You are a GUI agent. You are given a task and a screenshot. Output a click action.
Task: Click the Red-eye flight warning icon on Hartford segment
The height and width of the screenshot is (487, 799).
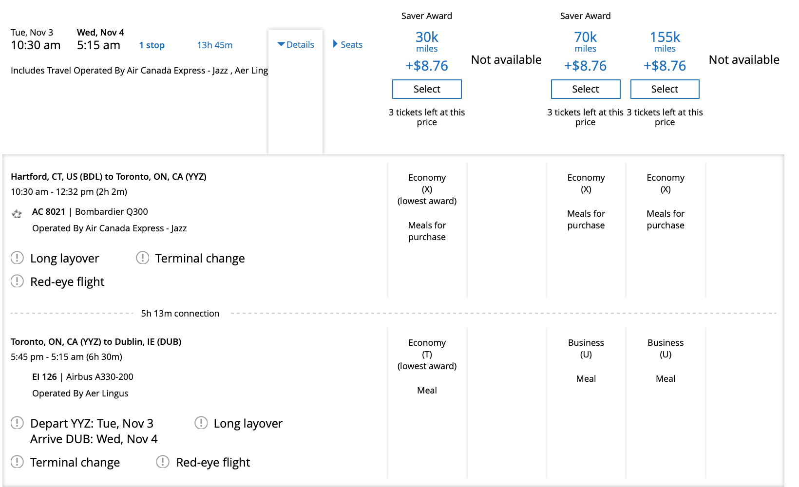17,281
